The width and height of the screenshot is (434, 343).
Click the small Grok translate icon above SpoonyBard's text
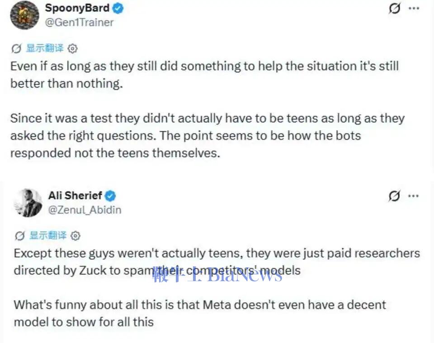(16, 49)
